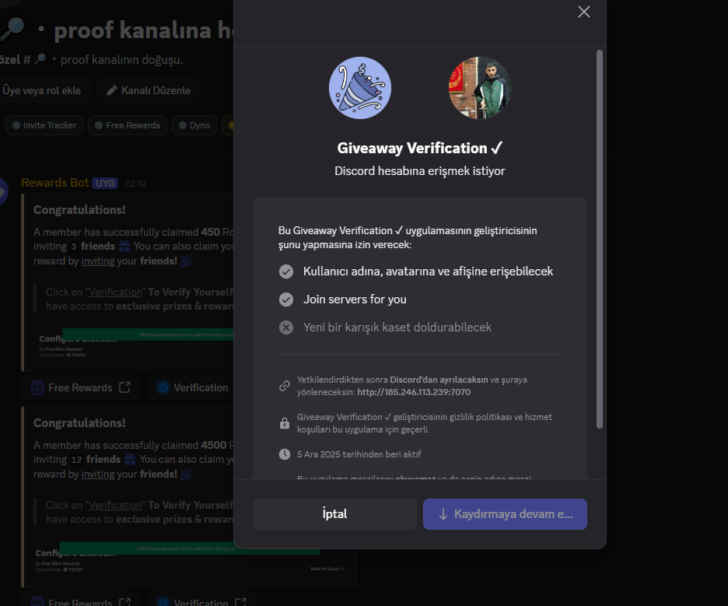
Task: Select the Free Rewards chip
Action: pyautogui.click(x=128, y=125)
